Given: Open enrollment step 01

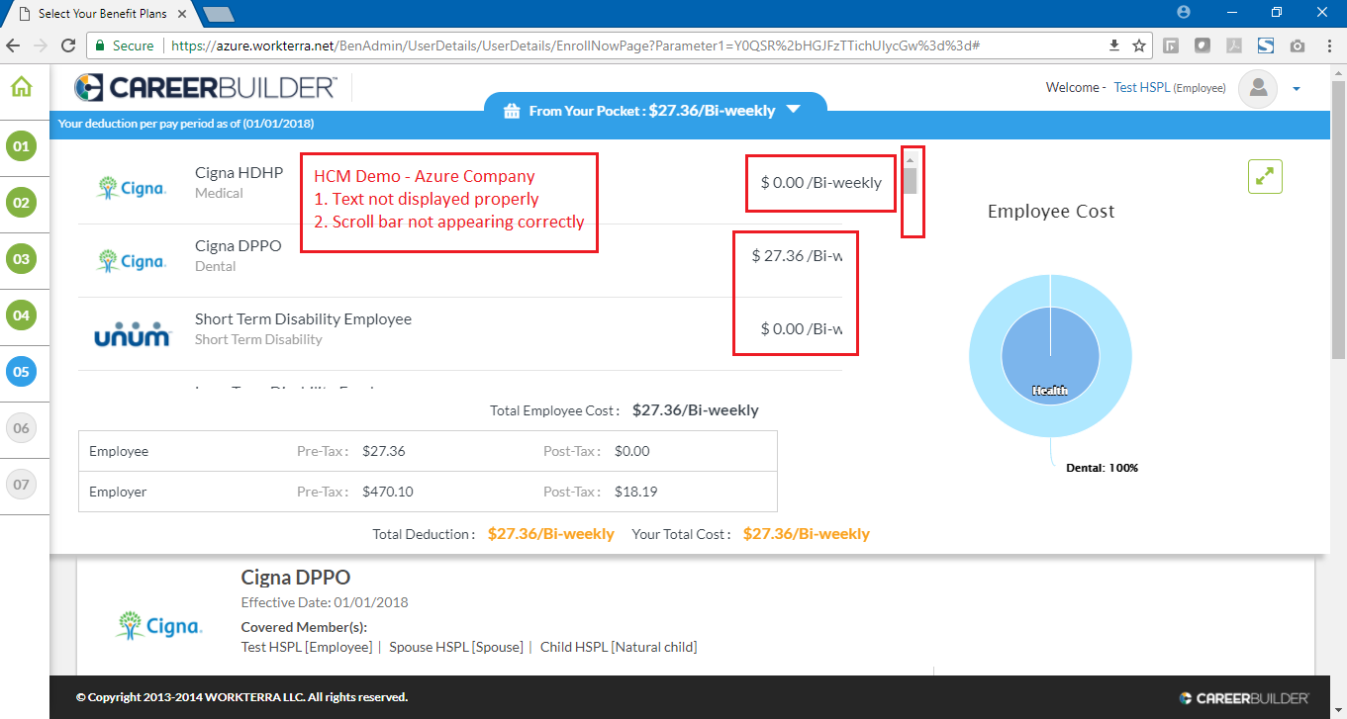Looking at the screenshot, I should (x=21, y=147).
